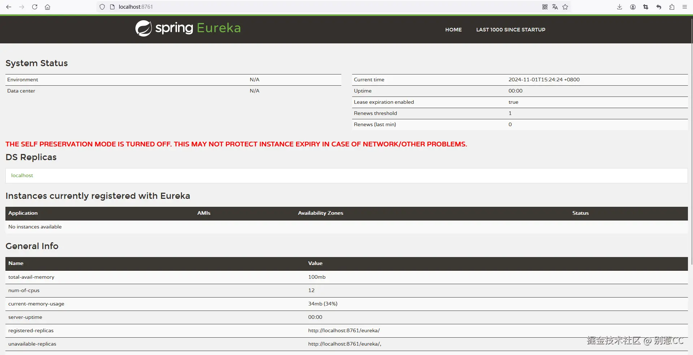This screenshot has height=355, width=693.
Task: Open the browser hamburger menu
Action: [684, 7]
